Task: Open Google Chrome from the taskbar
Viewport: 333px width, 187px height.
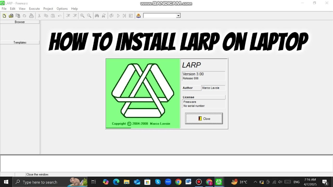Action: click(x=178, y=182)
